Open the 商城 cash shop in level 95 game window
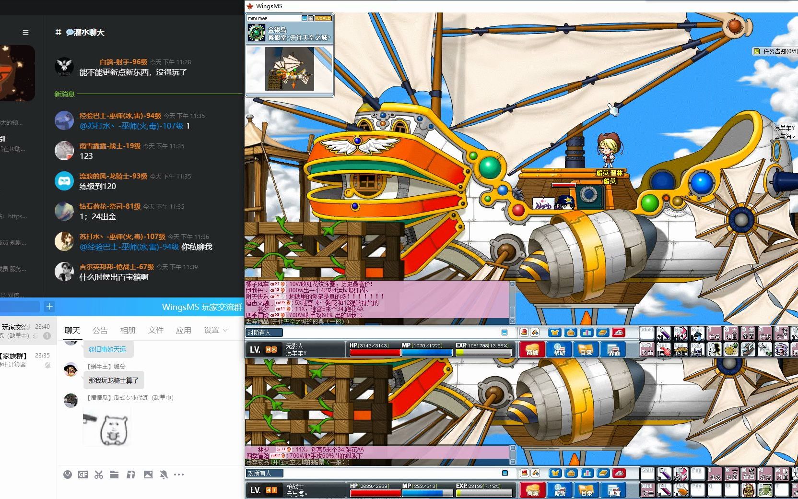This screenshot has height=499, width=798. (x=532, y=349)
